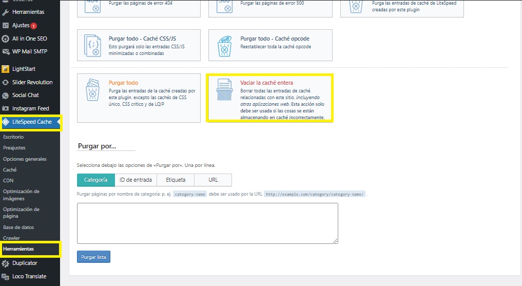This screenshot has width=522, height=286.
Task: Click the LiteSpeed Cache diamond icon in sidebar
Action: 6,122
